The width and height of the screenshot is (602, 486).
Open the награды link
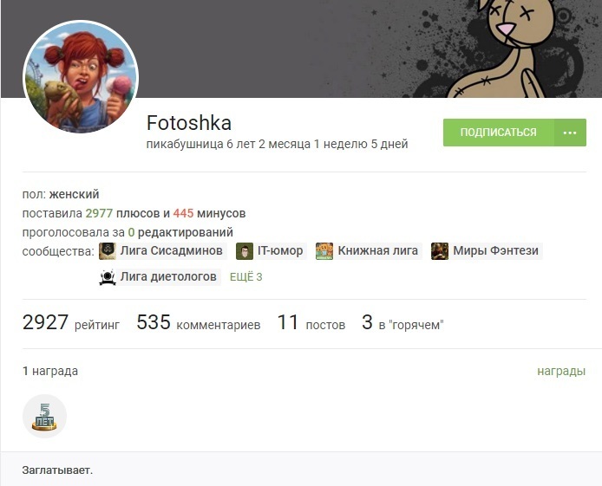(561, 371)
